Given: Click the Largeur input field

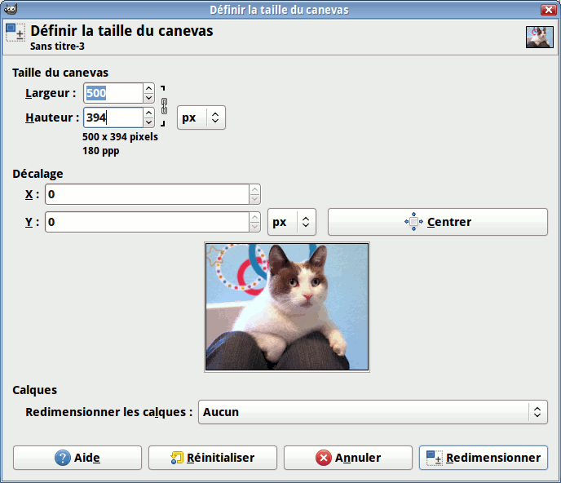Looking at the screenshot, I should pyautogui.click(x=113, y=93).
